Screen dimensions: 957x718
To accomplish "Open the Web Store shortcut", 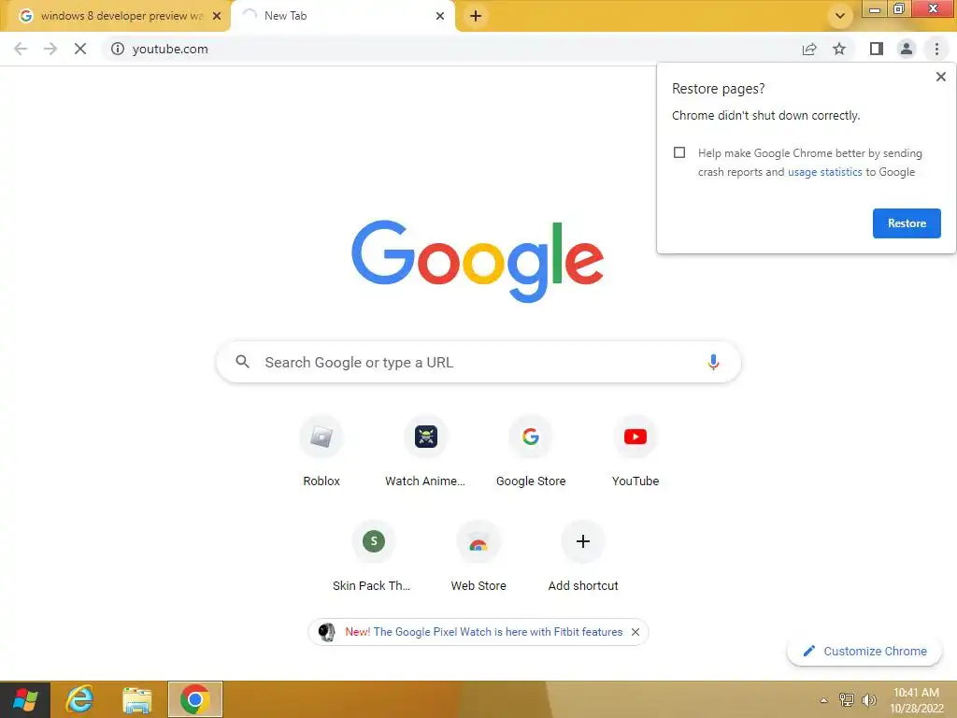I will 478,555.
